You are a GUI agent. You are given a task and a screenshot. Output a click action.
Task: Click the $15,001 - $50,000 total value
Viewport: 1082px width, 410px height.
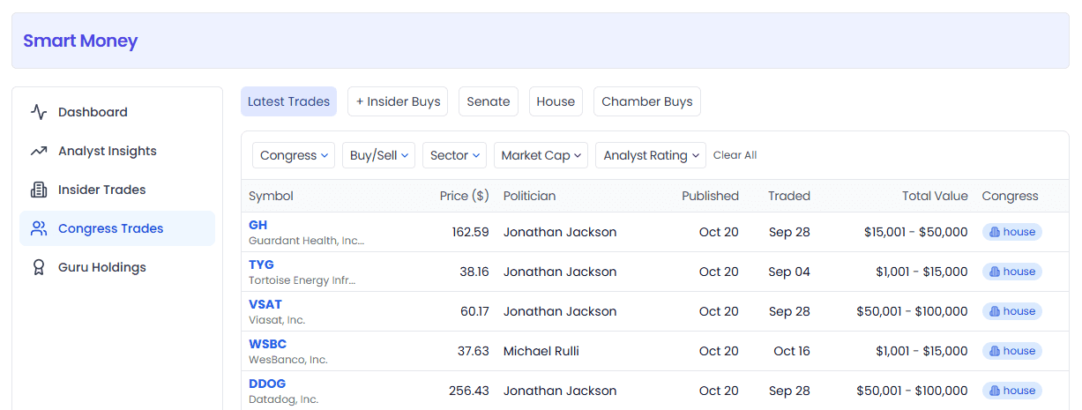916,232
